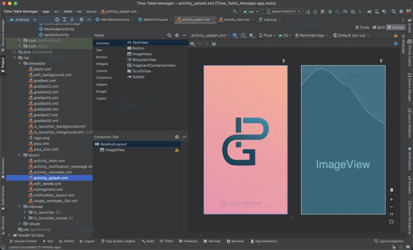Image resolution: width=413 pixels, height=250 pixels.
Task: Click the clear constraints magnet icon
Action: (214, 44)
